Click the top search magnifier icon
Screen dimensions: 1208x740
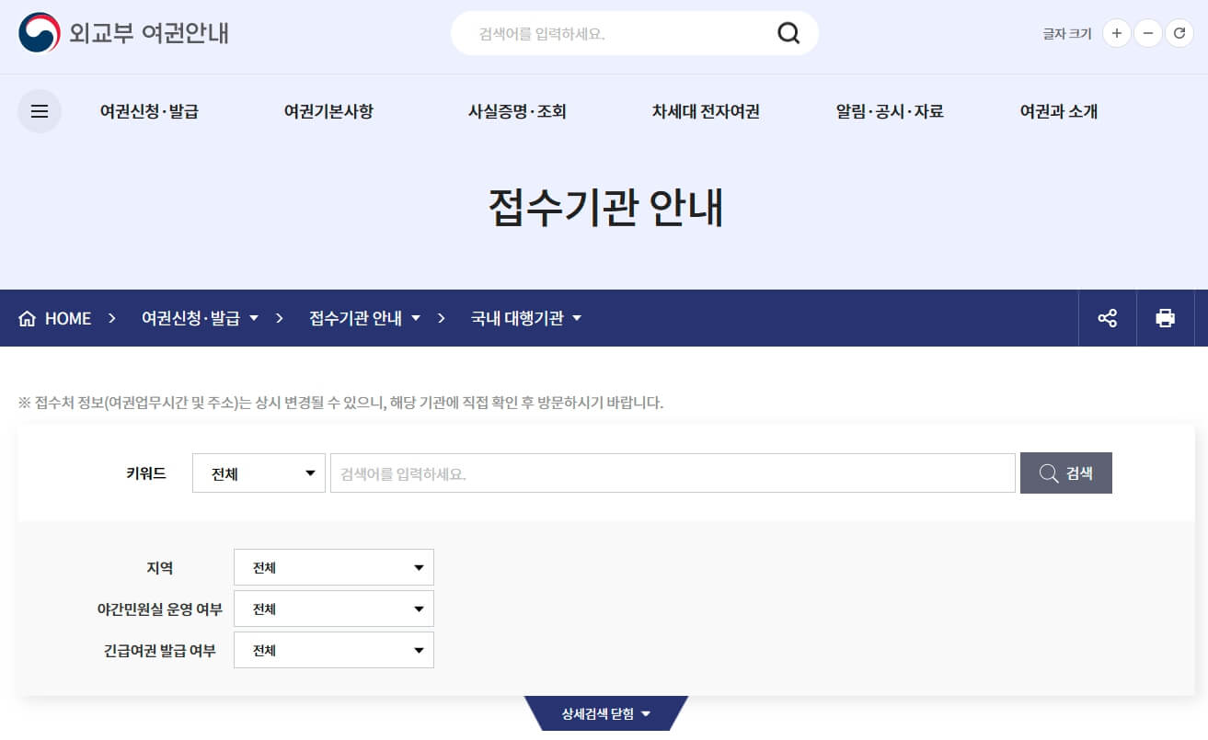click(788, 32)
